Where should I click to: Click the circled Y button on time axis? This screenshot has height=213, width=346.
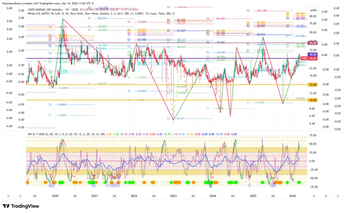[8, 196]
